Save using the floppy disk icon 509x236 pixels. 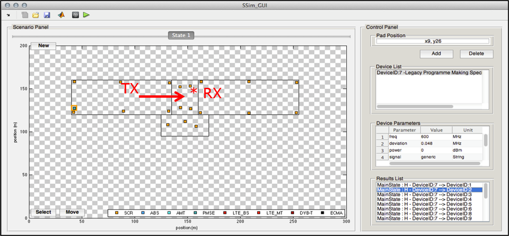pos(47,15)
